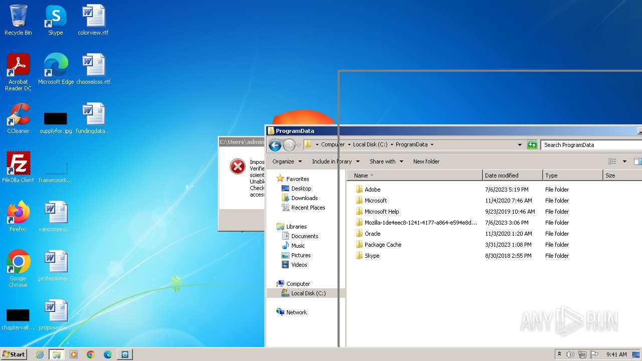Image resolution: width=642 pixels, height=361 pixels.
Task: Select colorview.rtf file on desktop
Action: [x=93, y=20]
